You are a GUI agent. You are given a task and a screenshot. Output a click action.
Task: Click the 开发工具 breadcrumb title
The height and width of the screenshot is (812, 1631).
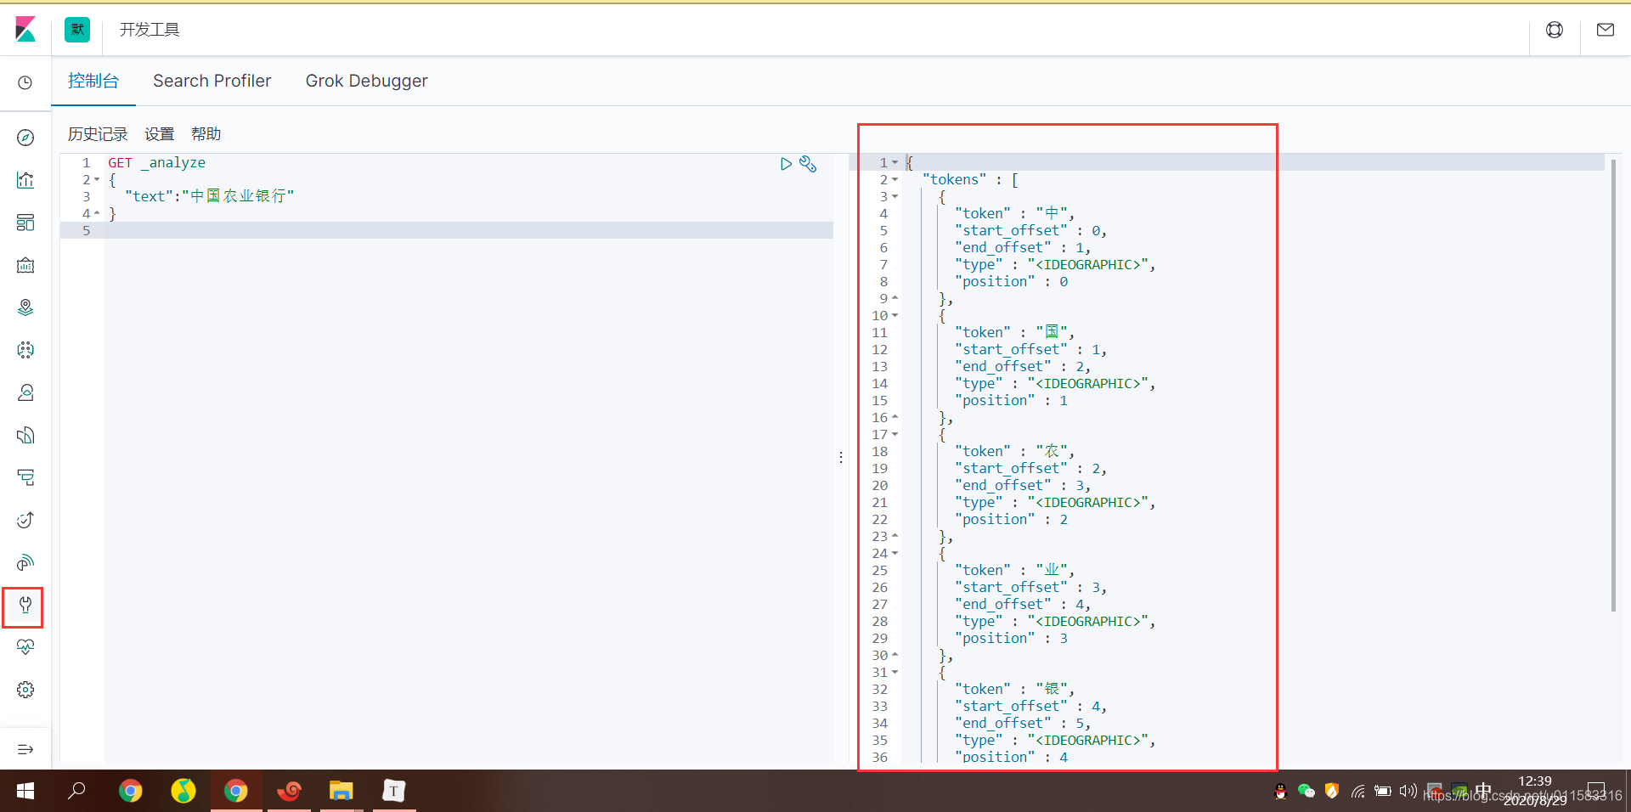pyautogui.click(x=150, y=30)
